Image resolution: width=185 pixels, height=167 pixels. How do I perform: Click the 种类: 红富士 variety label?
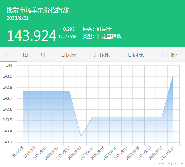[97, 29]
